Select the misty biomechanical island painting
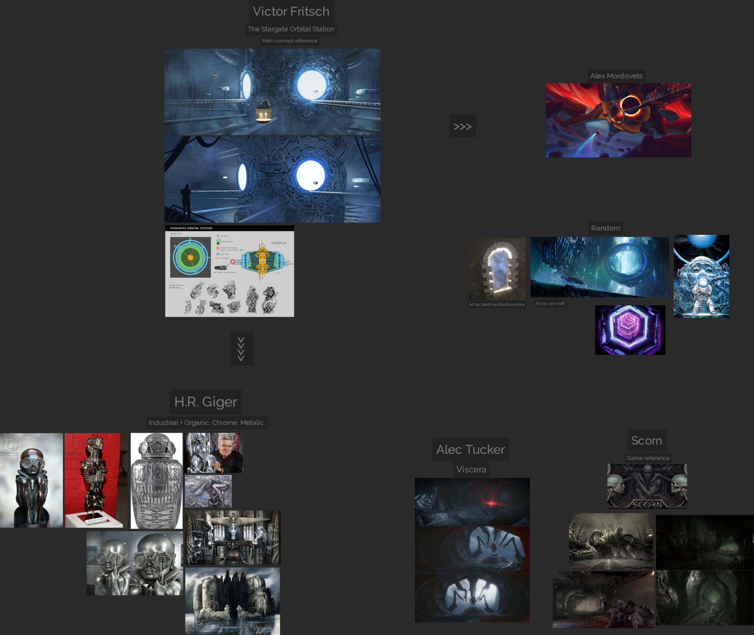 pos(232,601)
